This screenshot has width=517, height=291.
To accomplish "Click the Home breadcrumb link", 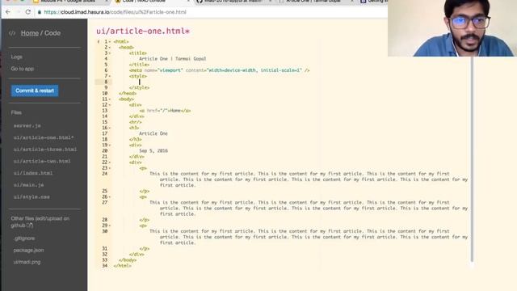I will click(30, 33).
